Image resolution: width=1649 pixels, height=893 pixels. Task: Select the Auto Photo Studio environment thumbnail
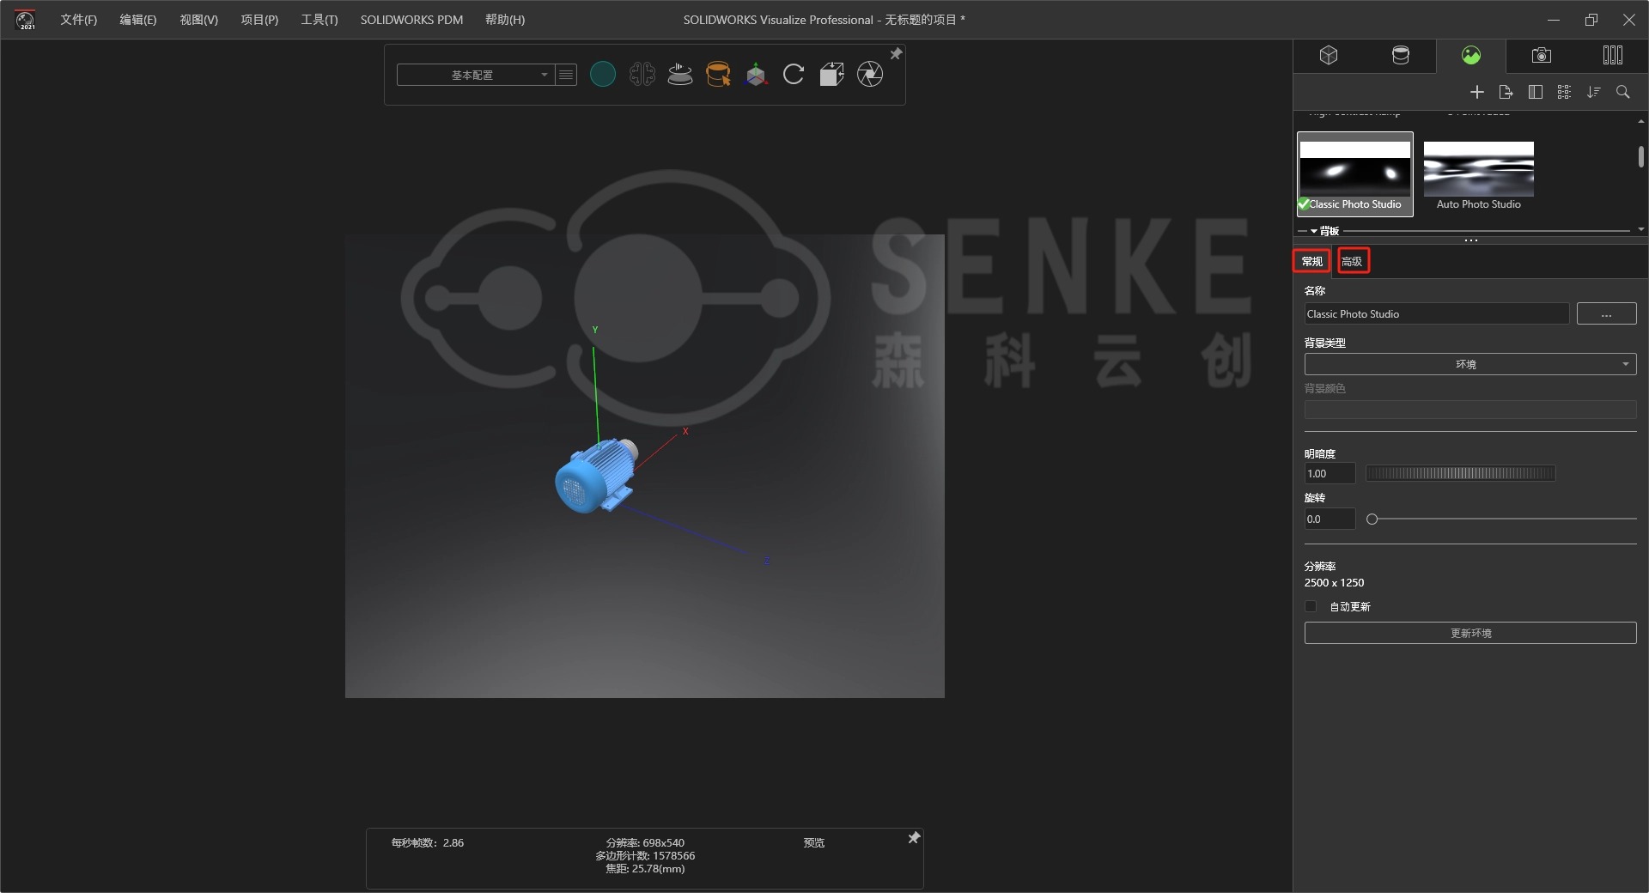click(1478, 174)
